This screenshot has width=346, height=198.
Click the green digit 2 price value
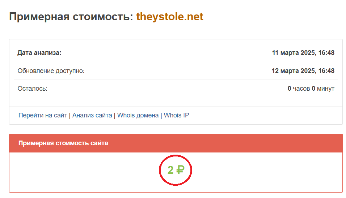[170, 170]
